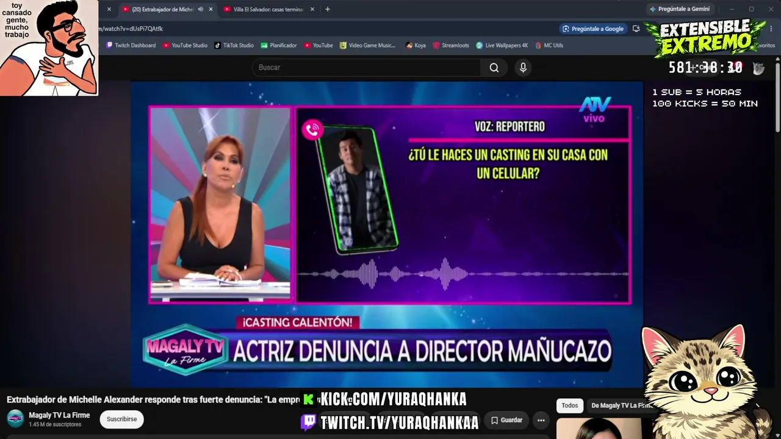Image resolution: width=781 pixels, height=439 pixels.
Task: Open the Video Game Music bookmark
Action: click(367, 45)
